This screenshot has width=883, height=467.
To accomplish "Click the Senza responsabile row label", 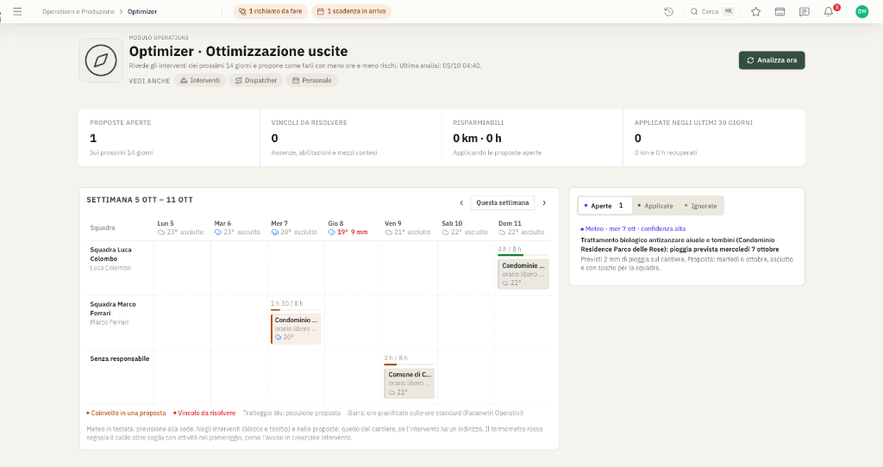I will pyautogui.click(x=119, y=358).
